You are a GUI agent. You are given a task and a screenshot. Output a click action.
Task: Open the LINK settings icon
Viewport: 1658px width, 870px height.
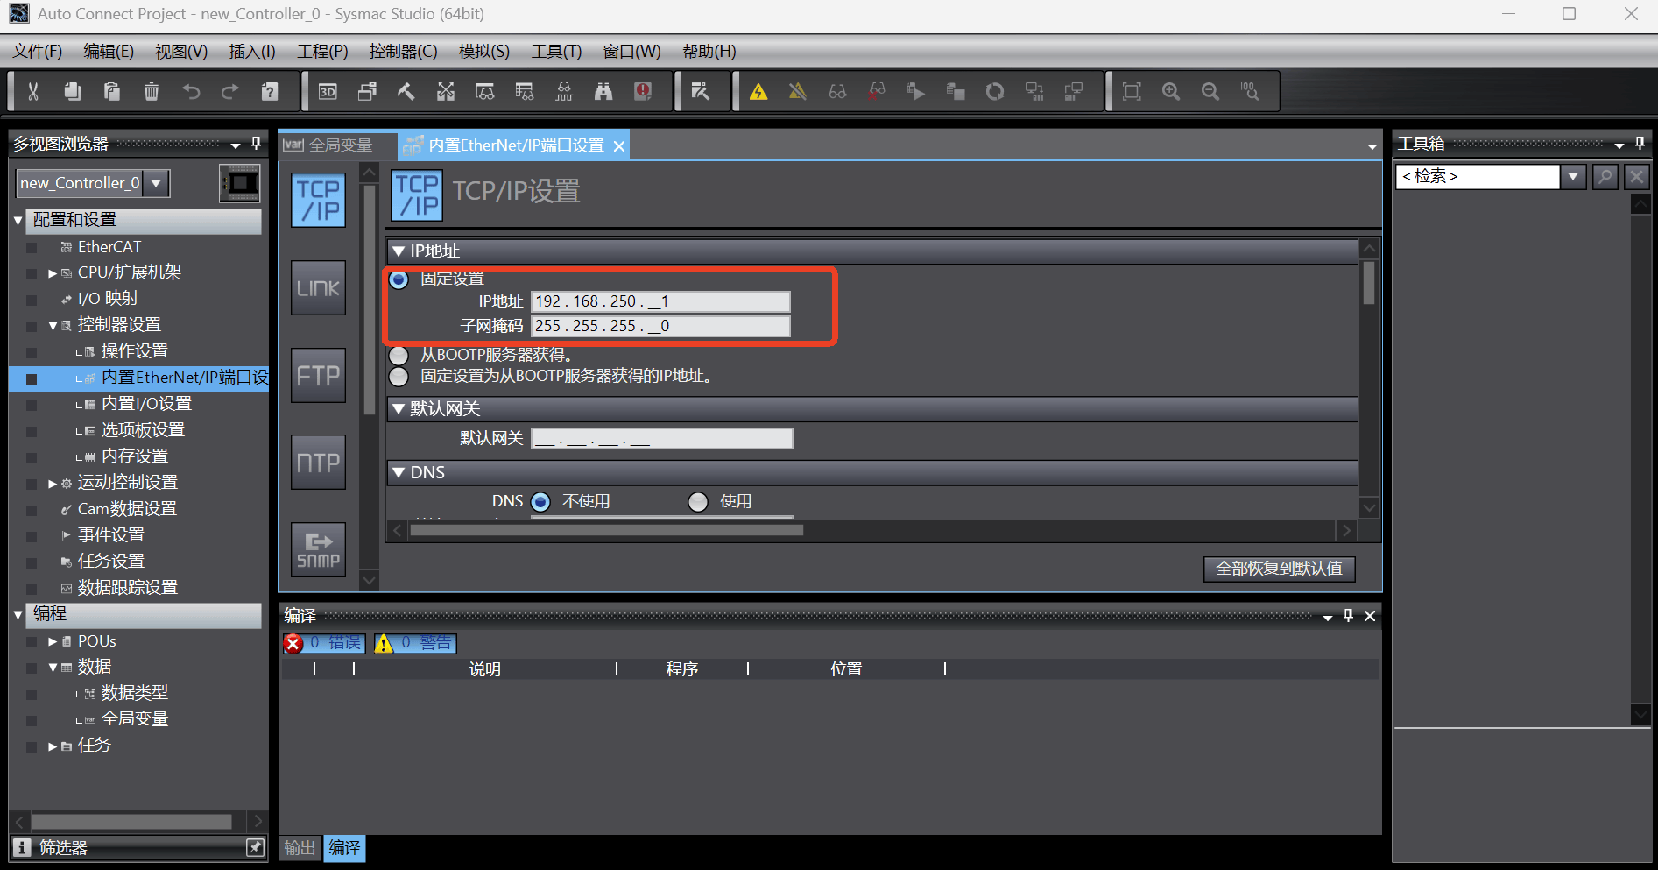318,287
